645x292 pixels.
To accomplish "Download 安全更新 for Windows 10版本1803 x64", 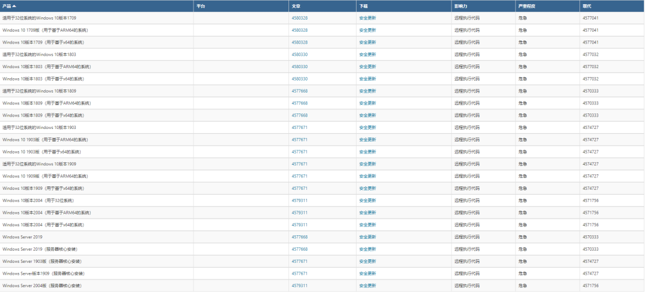I will 367,79.
